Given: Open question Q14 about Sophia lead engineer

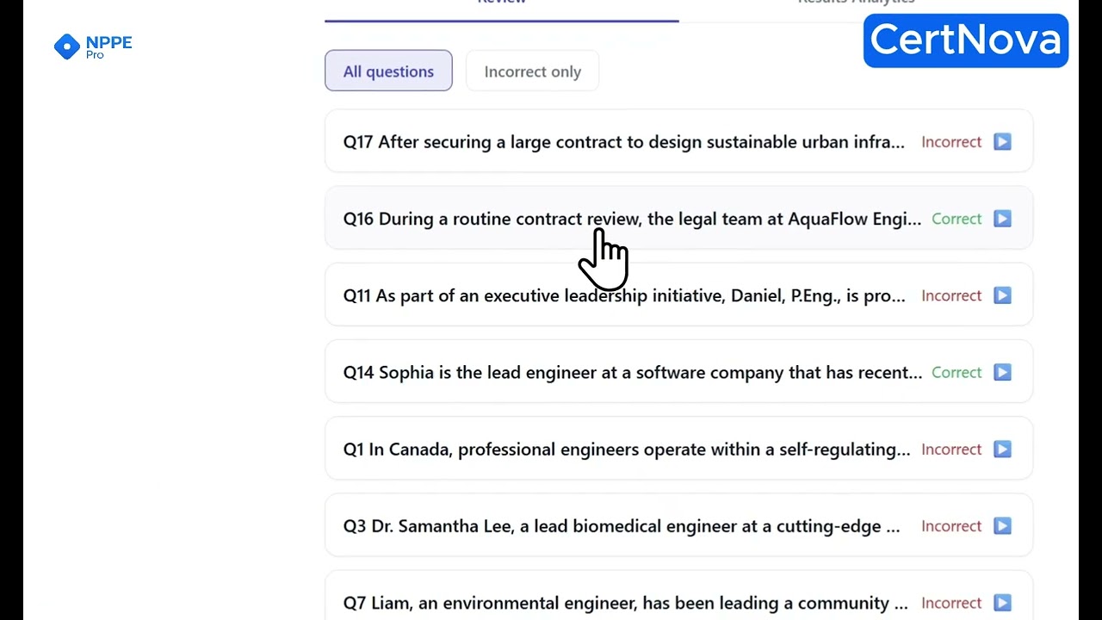Looking at the screenshot, I should [x=678, y=371].
